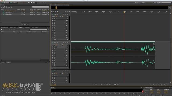The width and height of the screenshot is (172, 96).
Task: Solo Track 1
Action: [x=66, y=14]
